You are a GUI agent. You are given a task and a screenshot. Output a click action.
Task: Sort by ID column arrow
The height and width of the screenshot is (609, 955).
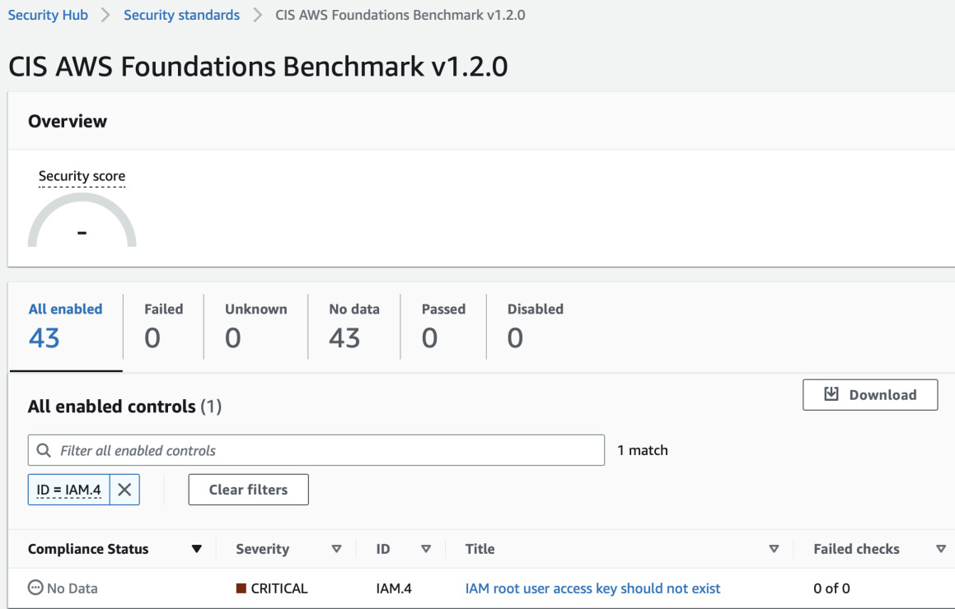click(426, 549)
